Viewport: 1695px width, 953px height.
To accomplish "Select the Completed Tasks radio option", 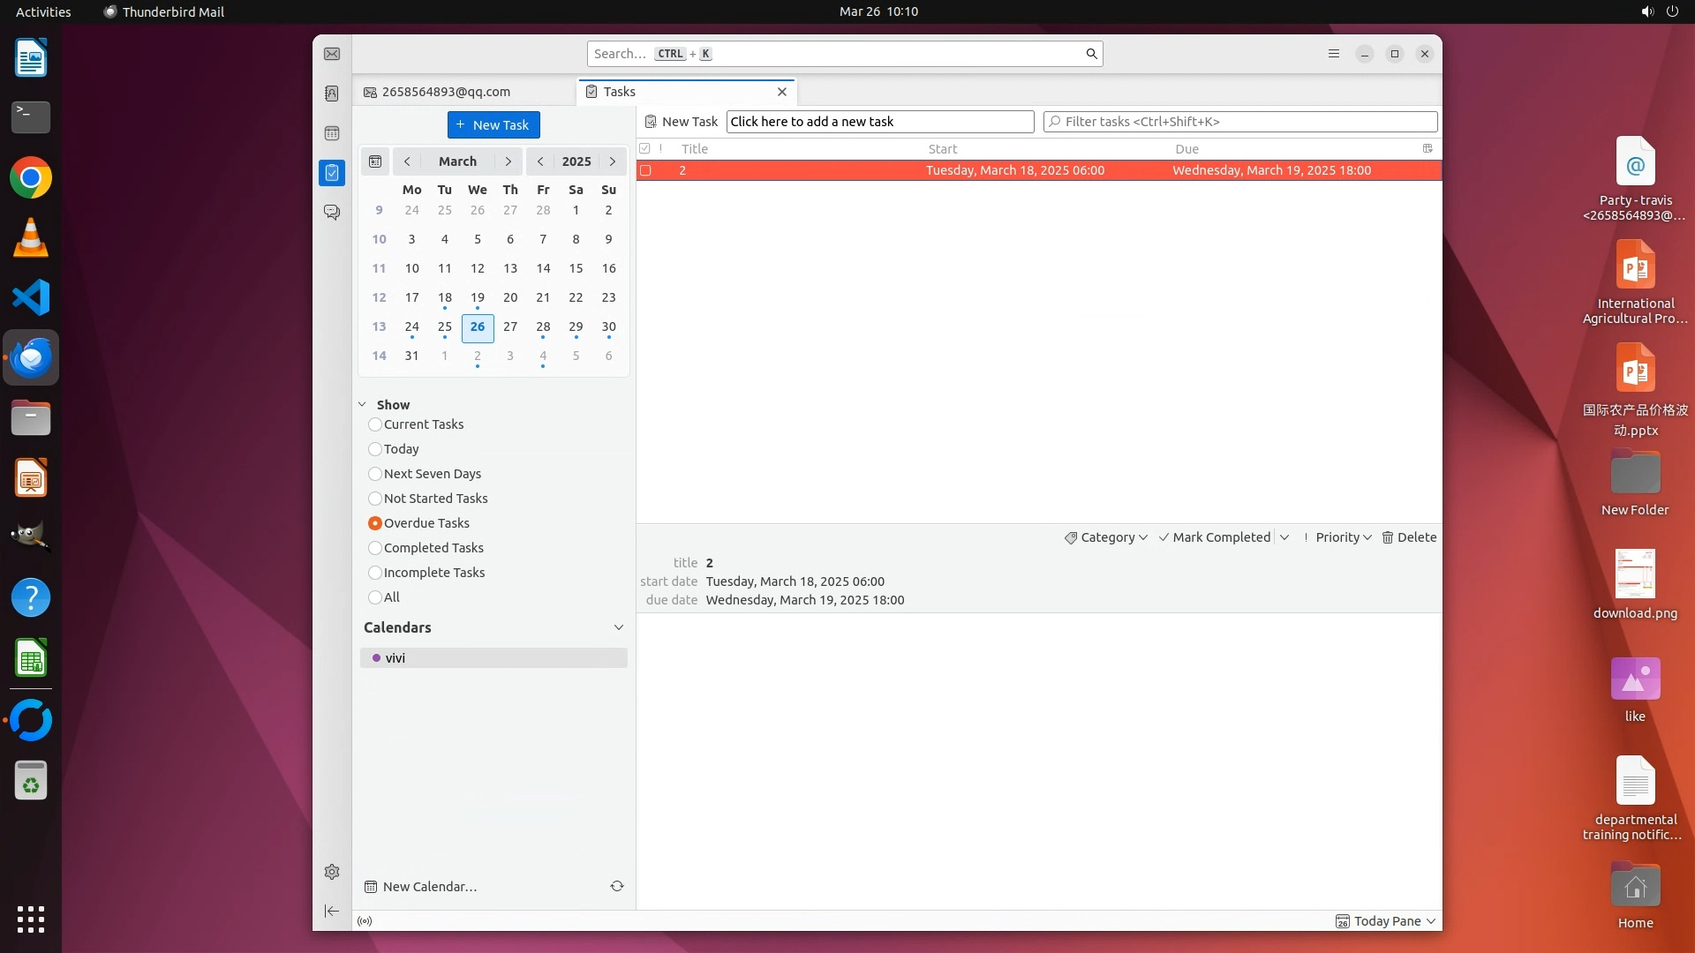I will click(x=375, y=548).
